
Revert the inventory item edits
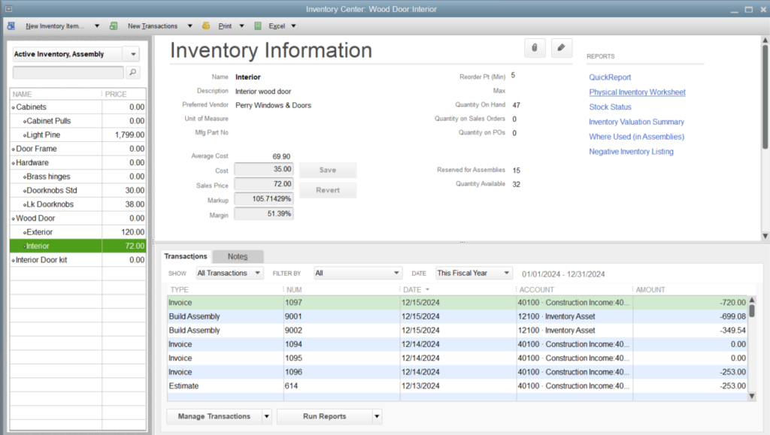pos(327,190)
